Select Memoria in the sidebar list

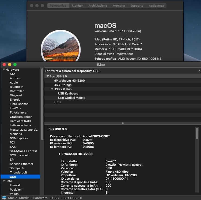pyautogui.click(x=16, y=134)
